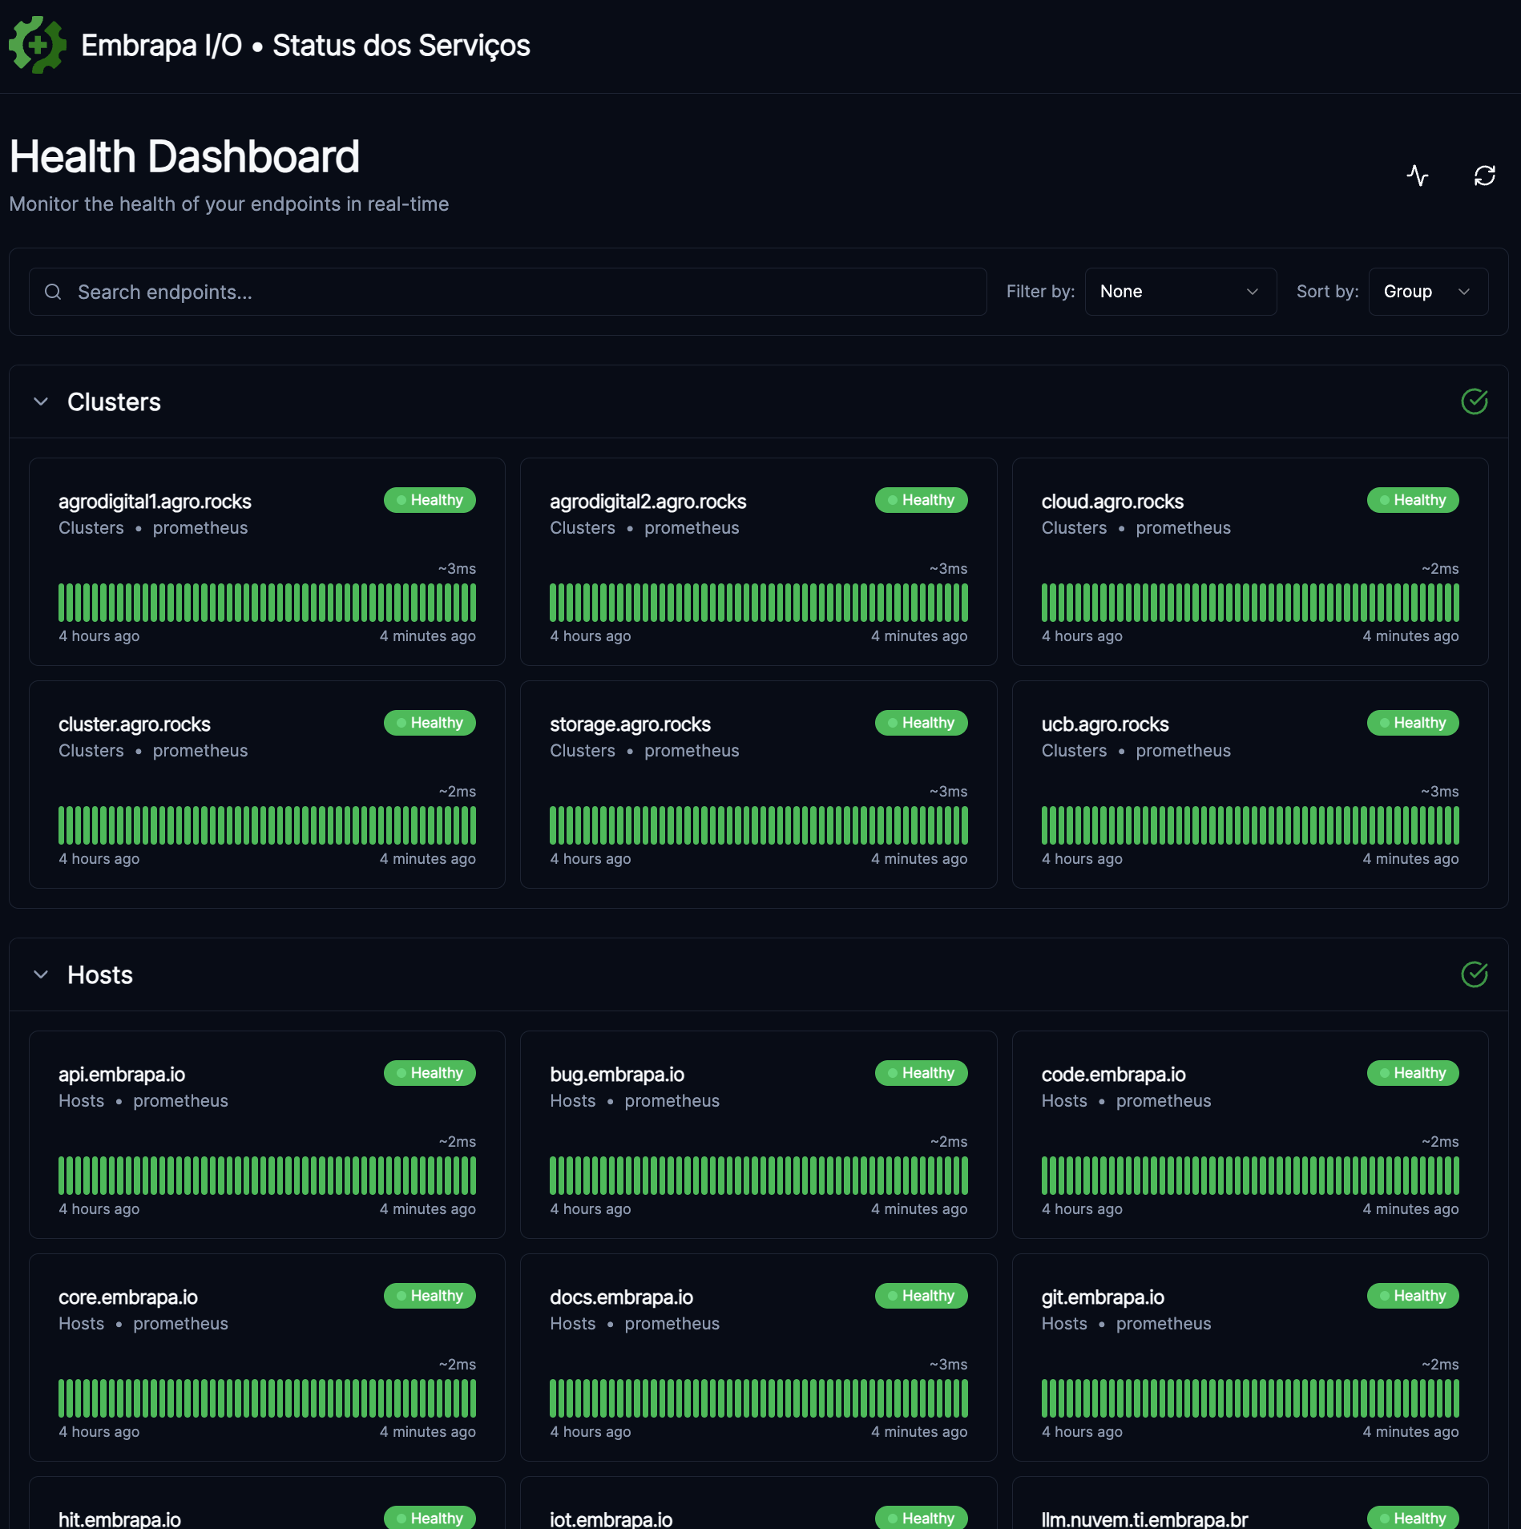The width and height of the screenshot is (1521, 1529).
Task: Open ucb.agro.rocks endpoint details
Action: [x=1105, y=724]
